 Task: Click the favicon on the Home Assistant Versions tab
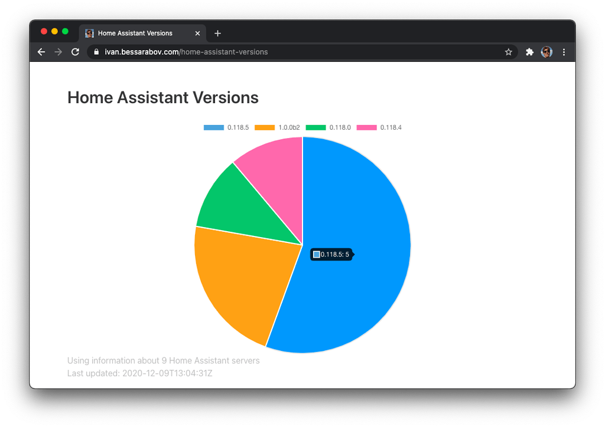coord(89,33)
